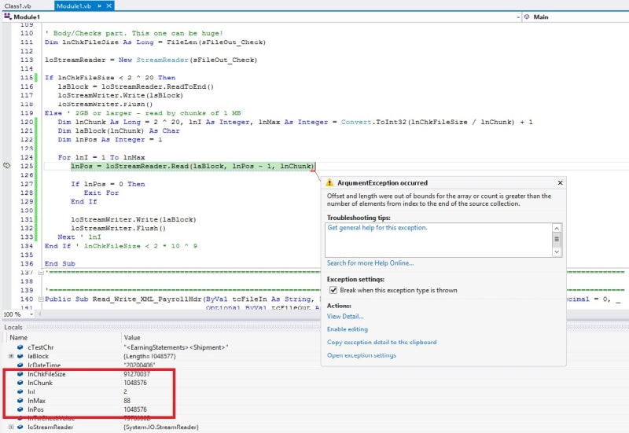Click value 88 of lnMax
This screenshot has height=433, width=629.
[127, 401]
